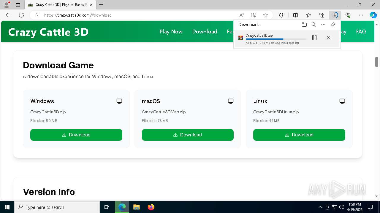Screen dimensions: 380x213
Task: Close the Crazy Cattle 3D tab
Action: (x=91, y=5)
